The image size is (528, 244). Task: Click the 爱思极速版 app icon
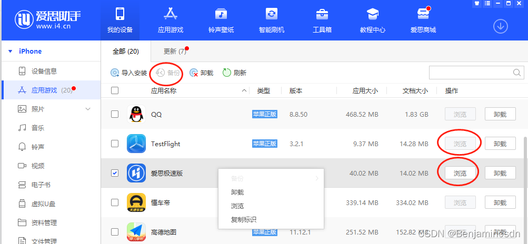pos(136,173)
